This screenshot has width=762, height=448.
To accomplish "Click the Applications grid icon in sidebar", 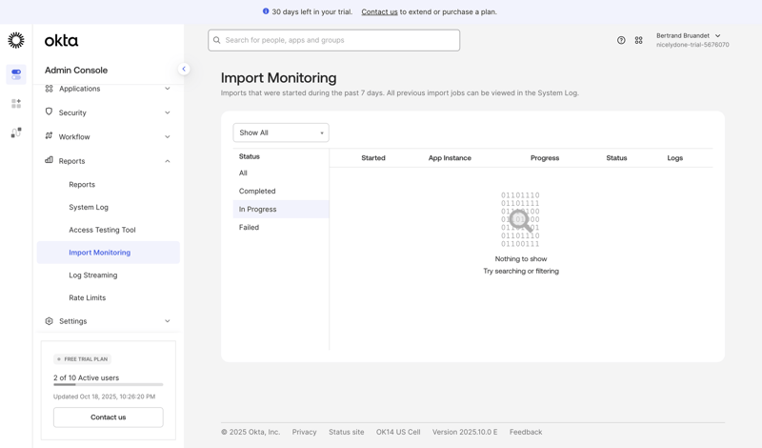I will coord(49,89).
